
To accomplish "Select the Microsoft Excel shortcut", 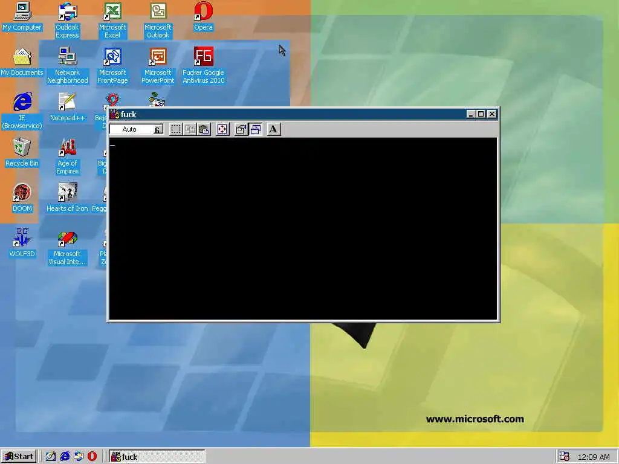I will click(112, 21).
